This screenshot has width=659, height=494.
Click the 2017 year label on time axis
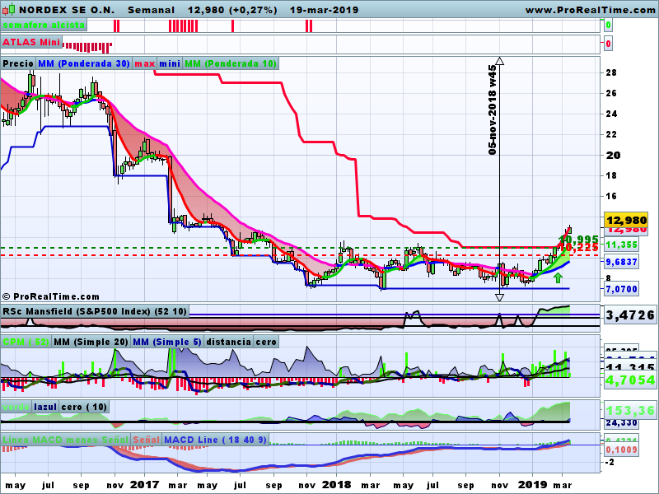(144, 484)
